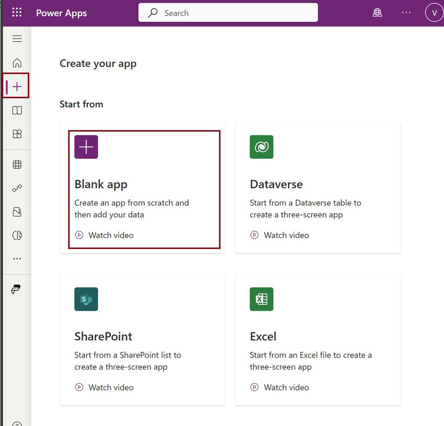This screenshot has width=444, height=426.
Task: Collapse the navigation with the hamburger menu
Action: tap(17, 39)
